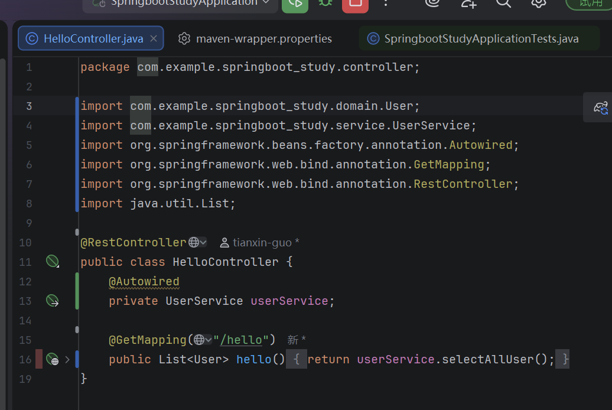This screenshot has height=410, width=612.
Task: Click globe icon inside @GetMapping annotation
Action: click(199, 340)
